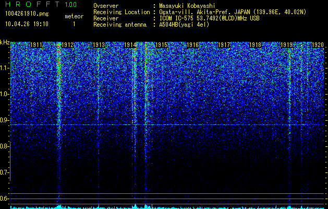Click the Receiving Location field label
Image resolution: width=328 pixels, height=209 pixels.
(122, 12)
